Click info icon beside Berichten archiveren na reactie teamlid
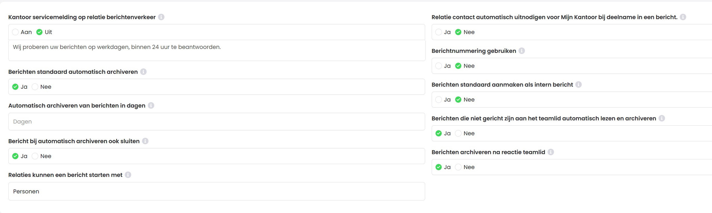The width and height of the screenshot is (712, 213). point(551,152)
